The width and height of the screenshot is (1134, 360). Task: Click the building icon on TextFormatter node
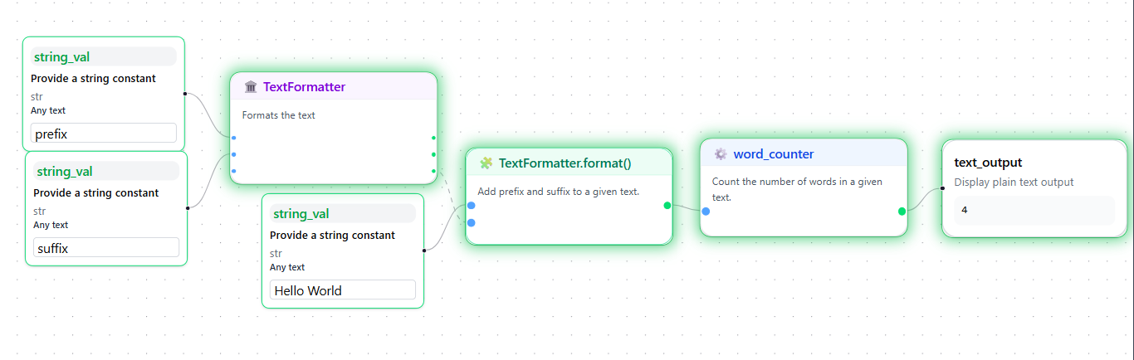(251, 87)
